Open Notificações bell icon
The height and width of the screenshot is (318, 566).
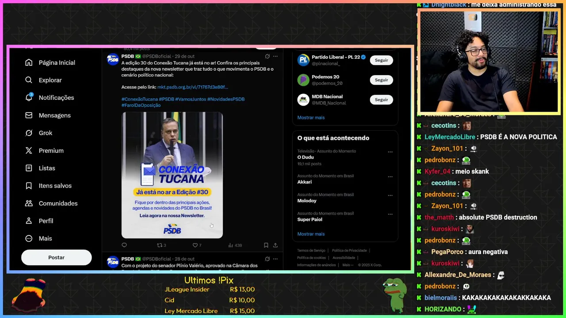pyautogui.click(x=29, y=98)
